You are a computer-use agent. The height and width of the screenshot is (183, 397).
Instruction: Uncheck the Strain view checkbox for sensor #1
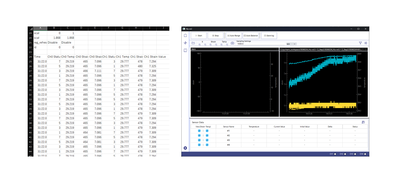(199, 131)
